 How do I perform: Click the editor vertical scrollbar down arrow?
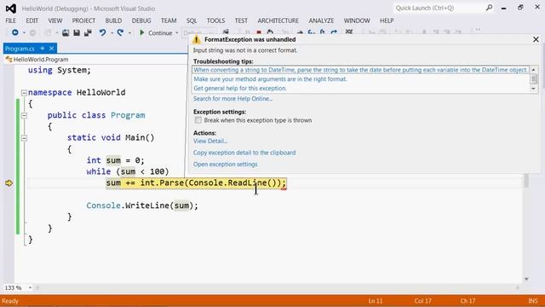(x=526, y=279)
